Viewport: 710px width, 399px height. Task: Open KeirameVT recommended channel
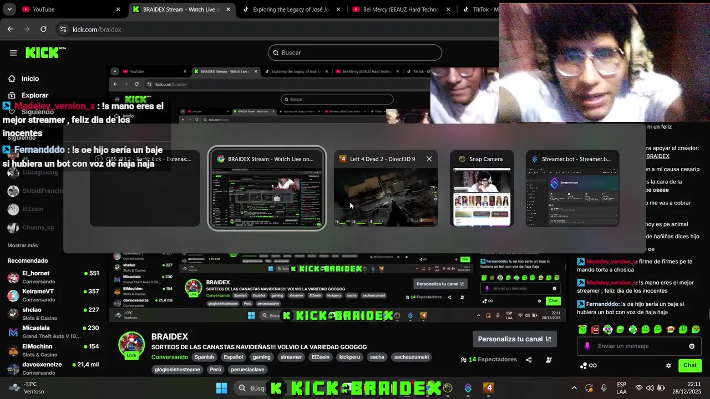pos(53,295)
